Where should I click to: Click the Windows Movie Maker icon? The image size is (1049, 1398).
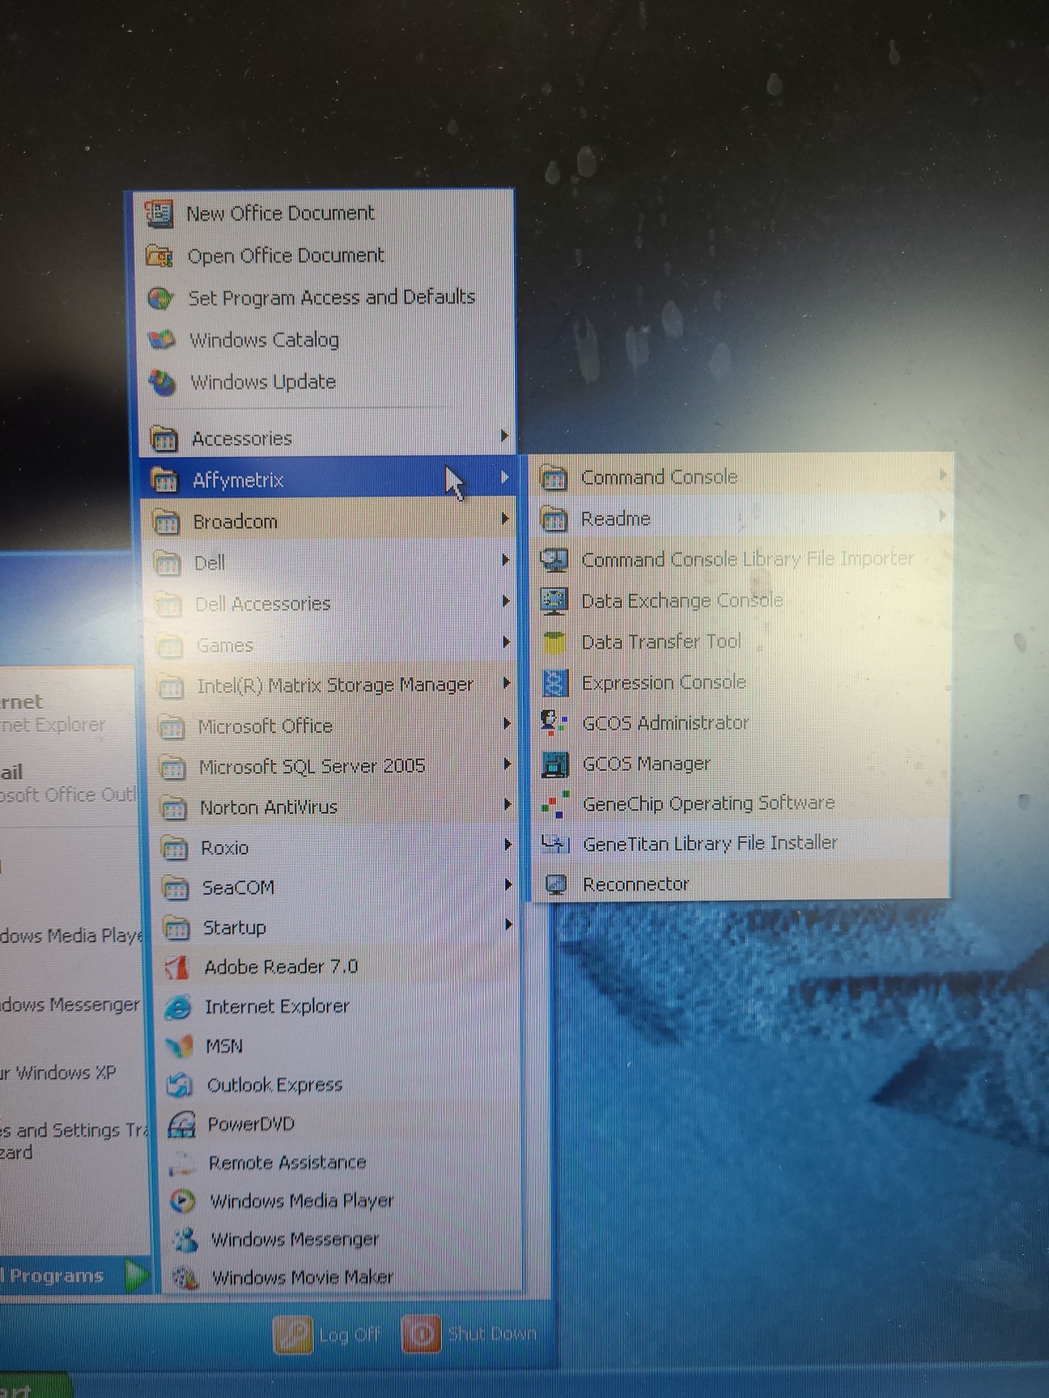[186, 1277]
